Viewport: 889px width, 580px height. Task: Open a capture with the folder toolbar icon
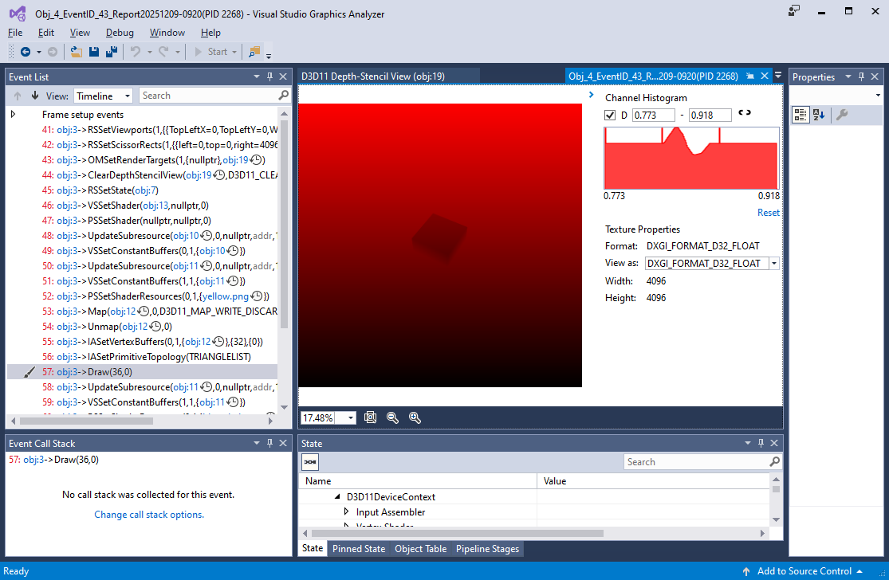click(x=77, y=51)
